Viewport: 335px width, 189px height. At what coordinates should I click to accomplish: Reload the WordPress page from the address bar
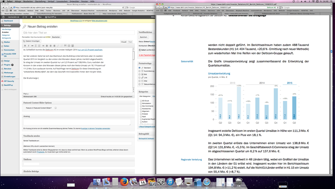[123, 7]
